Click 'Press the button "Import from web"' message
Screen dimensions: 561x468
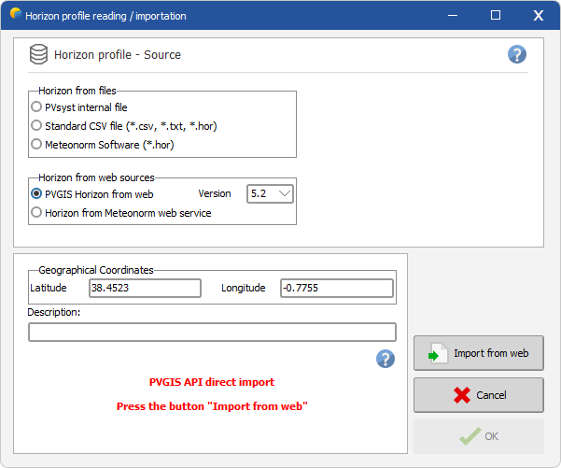pyautogui.click(x=212, y=406)
